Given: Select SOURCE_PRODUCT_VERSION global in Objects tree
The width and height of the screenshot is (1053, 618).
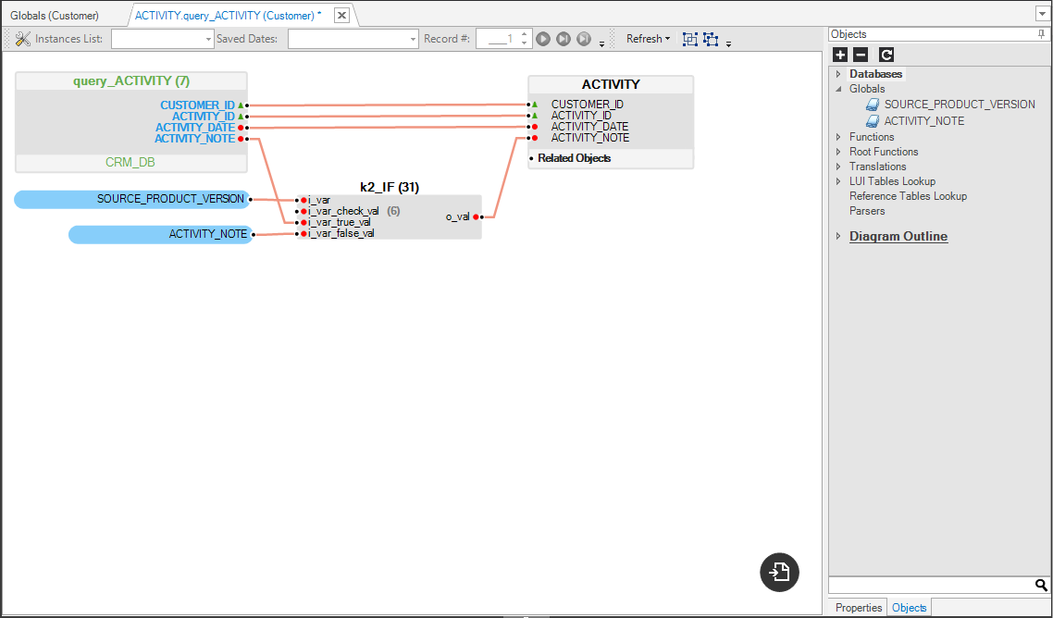Looking at the screenshot, I should click(x=959, y=105).
